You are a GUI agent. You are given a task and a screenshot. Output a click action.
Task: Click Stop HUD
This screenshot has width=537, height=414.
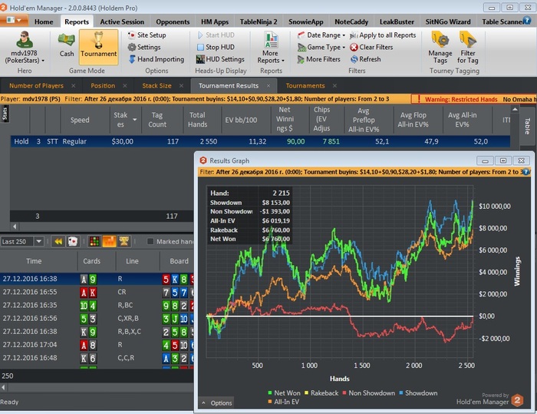pyautogui.click(x=216, y=47)
